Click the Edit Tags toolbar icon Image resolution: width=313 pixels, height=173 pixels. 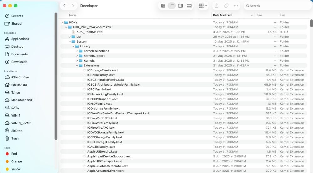pos(226,6)
